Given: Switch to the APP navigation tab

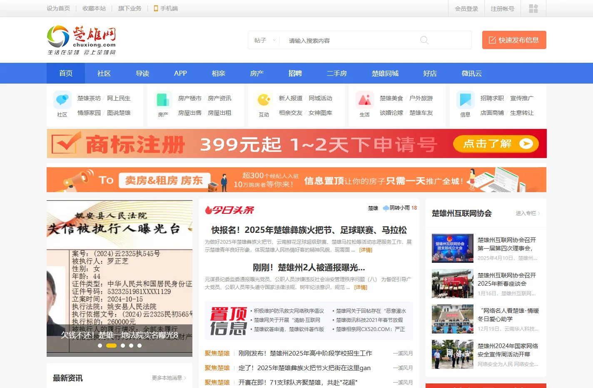Looking at the screenshot, I should pyautogui.click(x=180, y=73).
